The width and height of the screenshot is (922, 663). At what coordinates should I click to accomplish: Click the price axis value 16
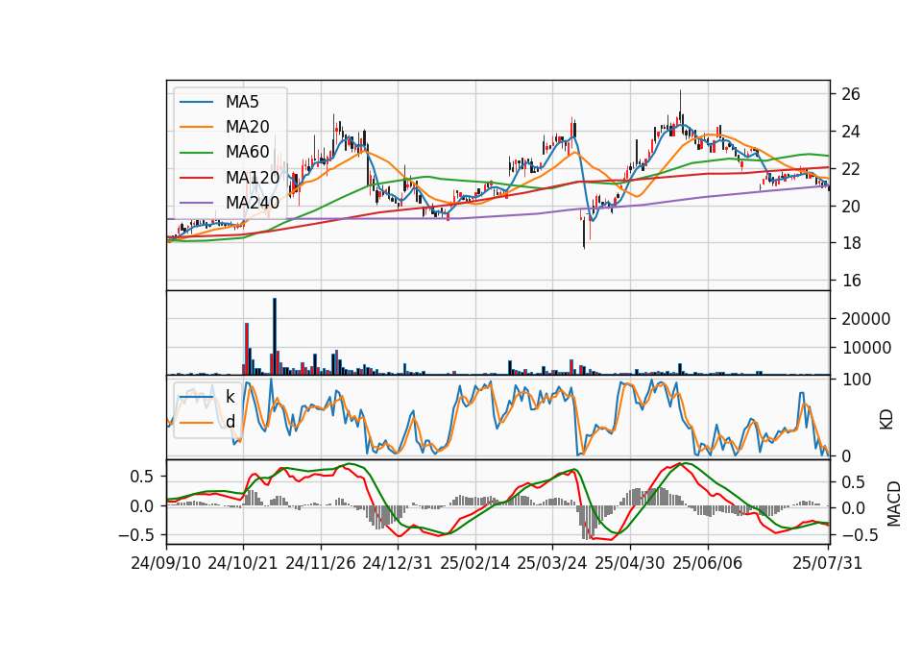point(851,281)
